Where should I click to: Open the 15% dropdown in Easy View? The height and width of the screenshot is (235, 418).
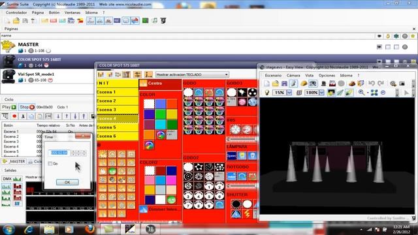pos(289,93)
